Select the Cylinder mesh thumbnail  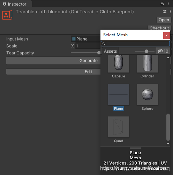coord(148,63)
